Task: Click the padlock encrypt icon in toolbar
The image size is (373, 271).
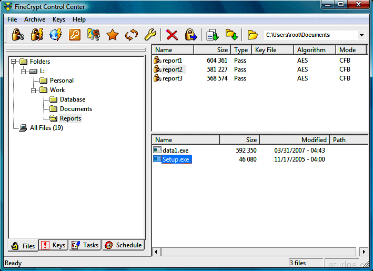Action: tap(17, 35)
